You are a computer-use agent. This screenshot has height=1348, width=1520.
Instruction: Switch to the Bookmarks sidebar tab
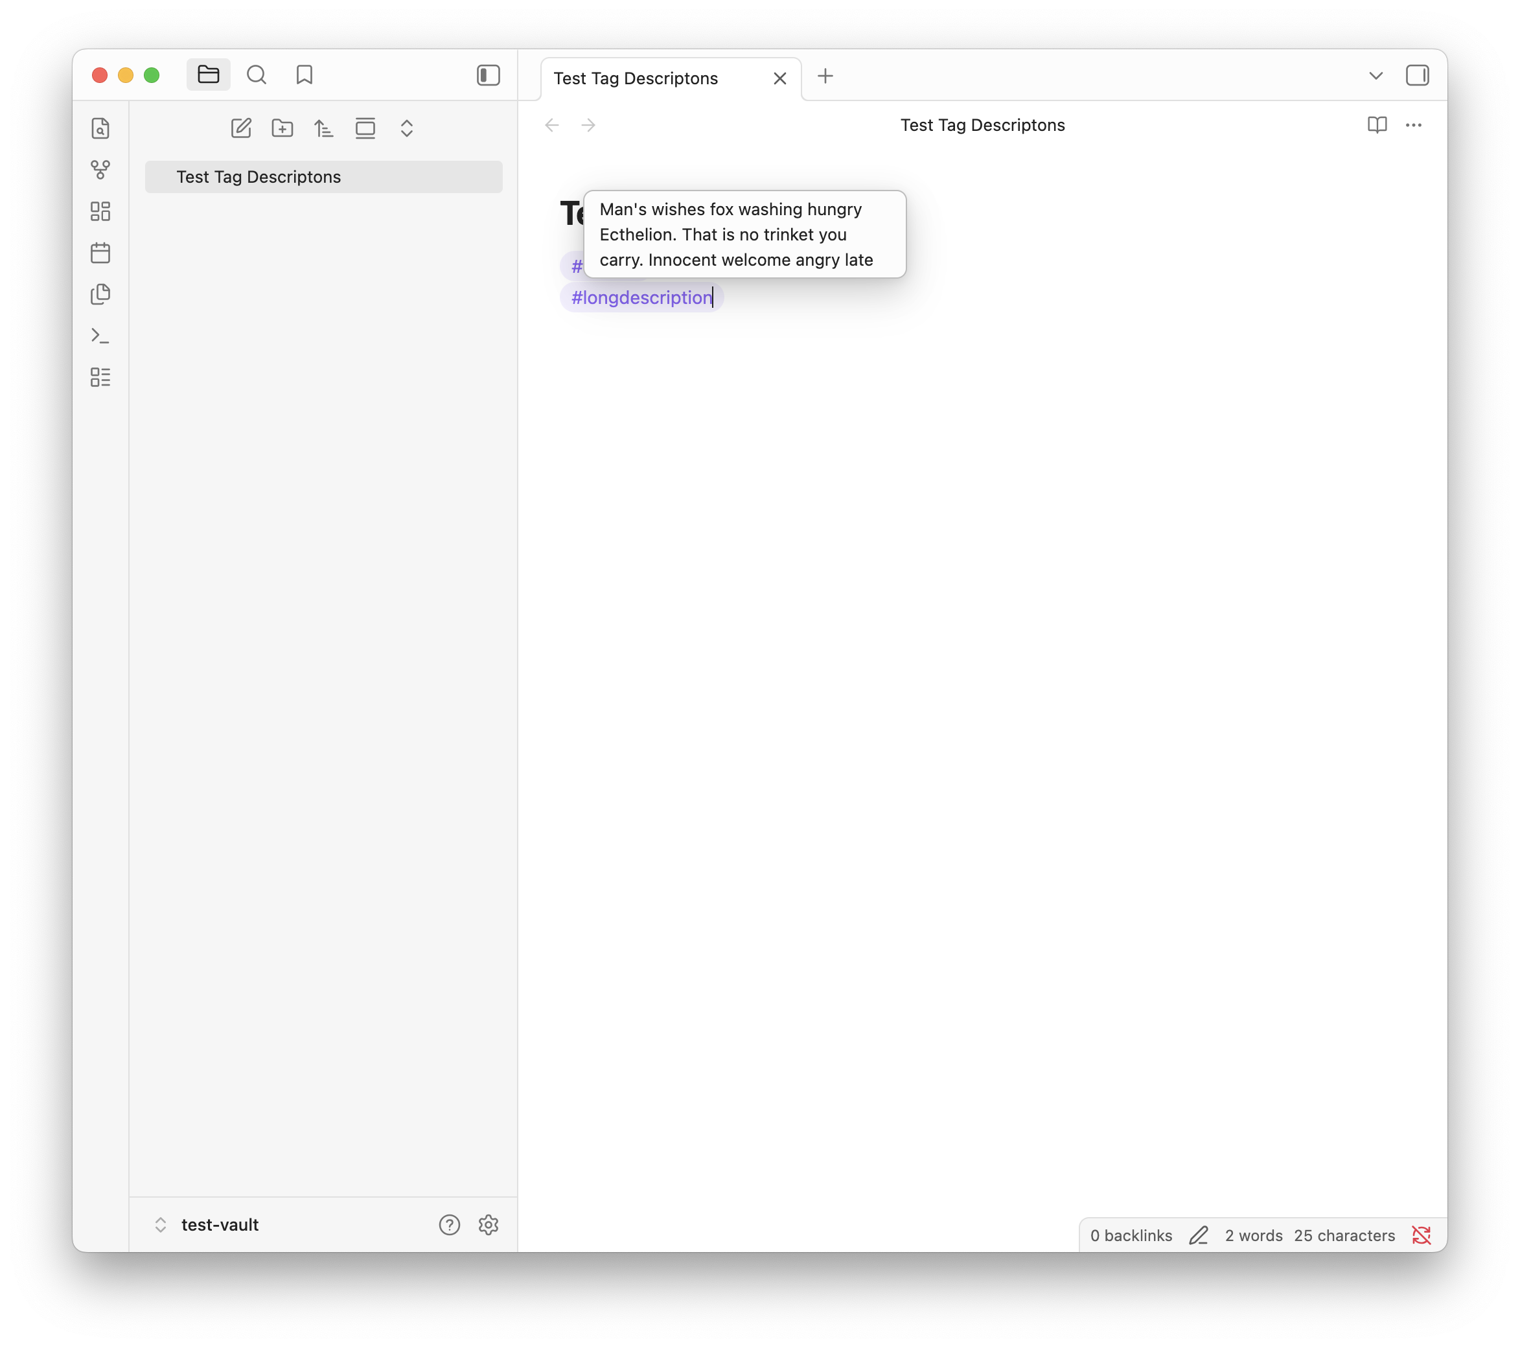click(x=304, y=75)
